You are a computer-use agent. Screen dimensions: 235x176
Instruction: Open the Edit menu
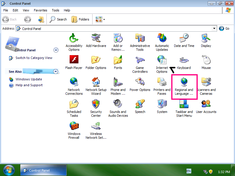[15, 10]
